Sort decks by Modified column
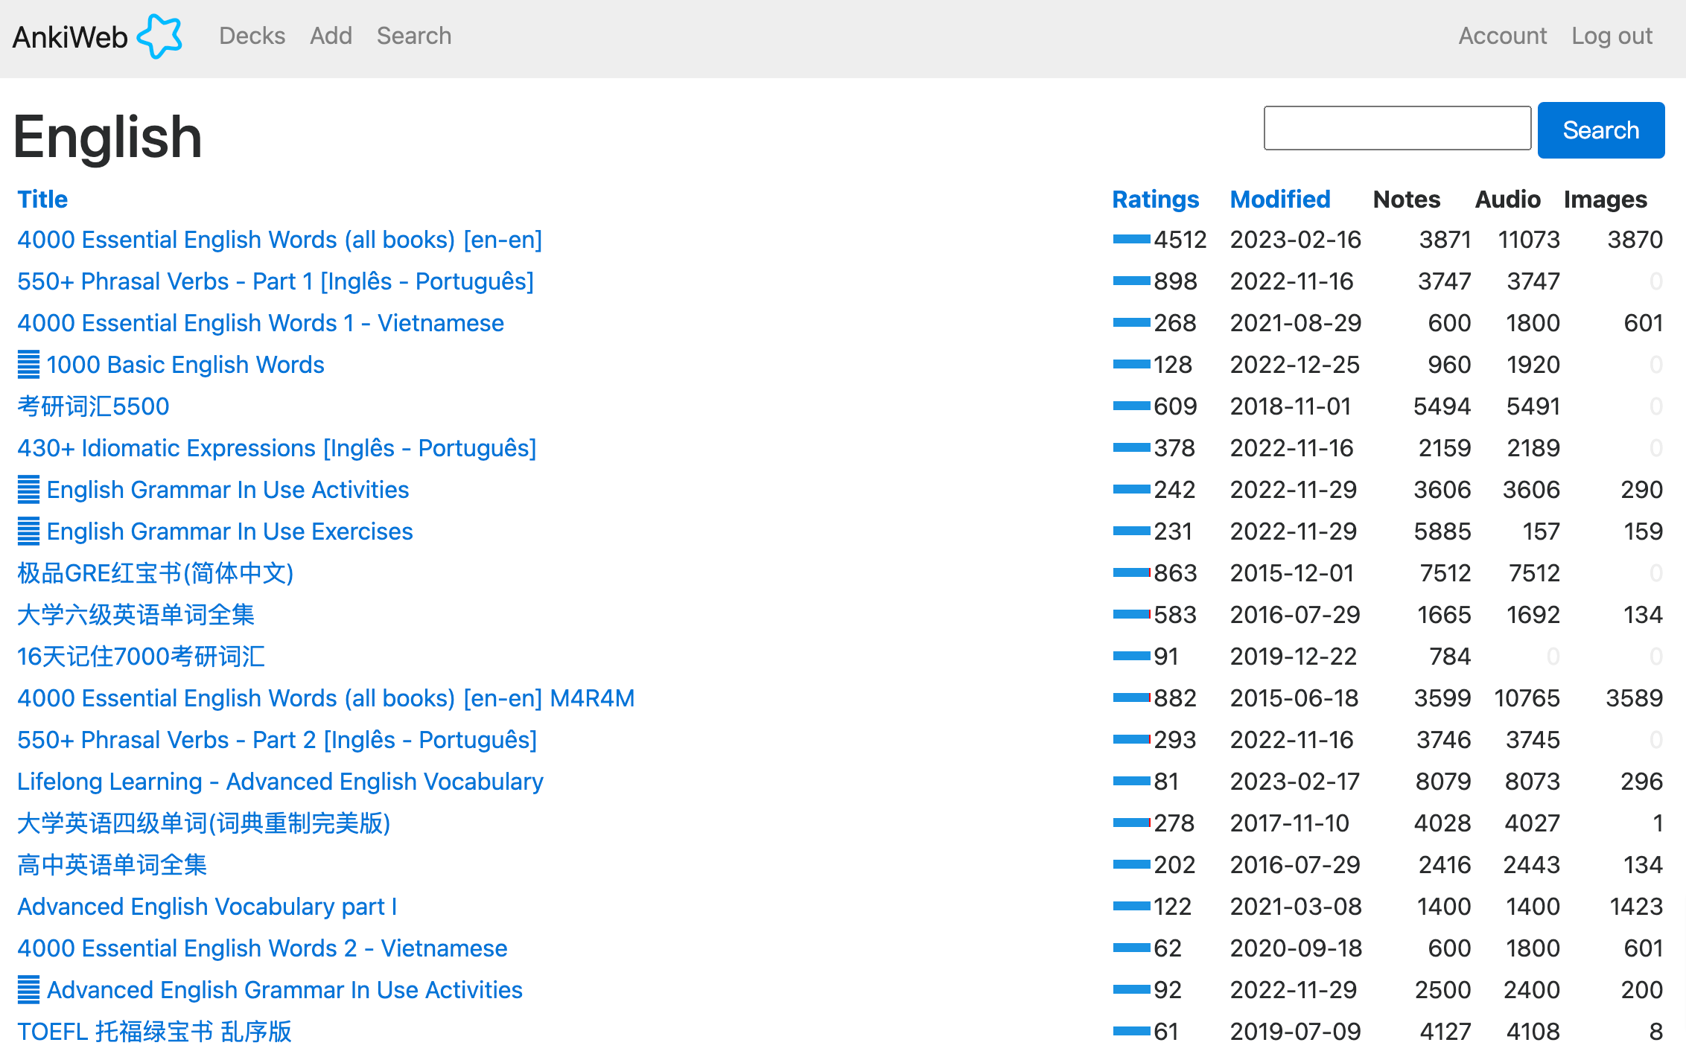Viewport: 1686px width, 1057px height. [1280, 199]
